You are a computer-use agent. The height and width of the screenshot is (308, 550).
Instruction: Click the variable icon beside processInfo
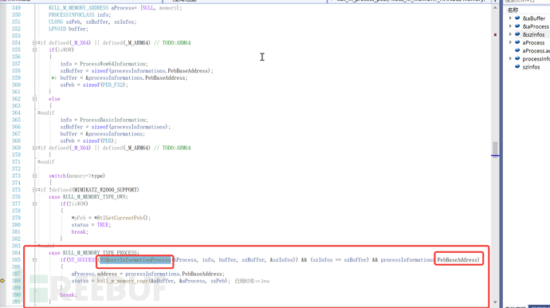tap(517, 59)
